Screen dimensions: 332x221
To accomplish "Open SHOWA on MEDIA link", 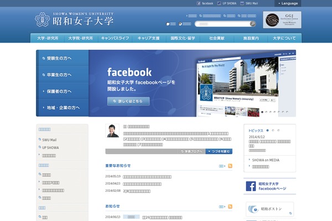I will [266, 160].
